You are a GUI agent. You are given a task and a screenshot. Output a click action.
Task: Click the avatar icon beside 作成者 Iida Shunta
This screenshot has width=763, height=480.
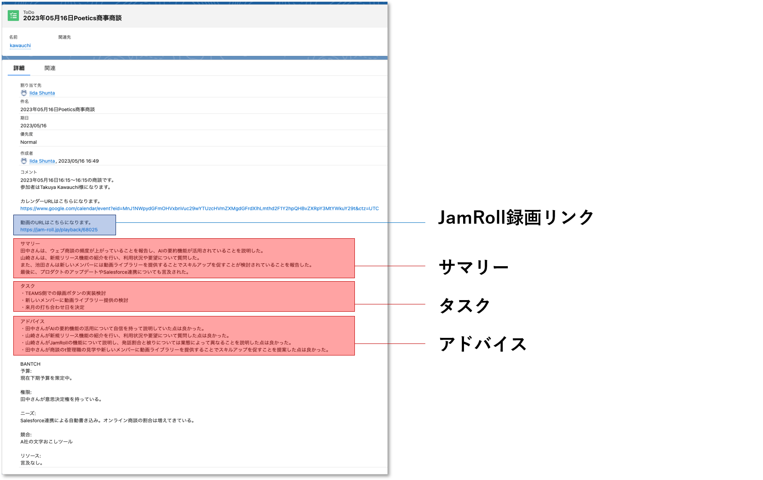point(24,161)
